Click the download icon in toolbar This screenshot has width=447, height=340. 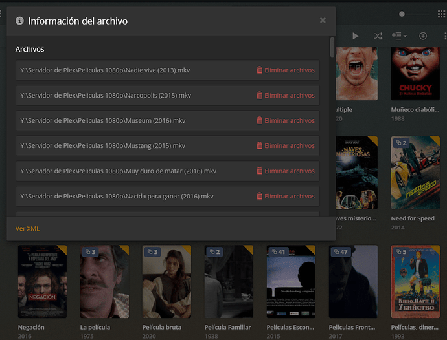tap(423, 36)
